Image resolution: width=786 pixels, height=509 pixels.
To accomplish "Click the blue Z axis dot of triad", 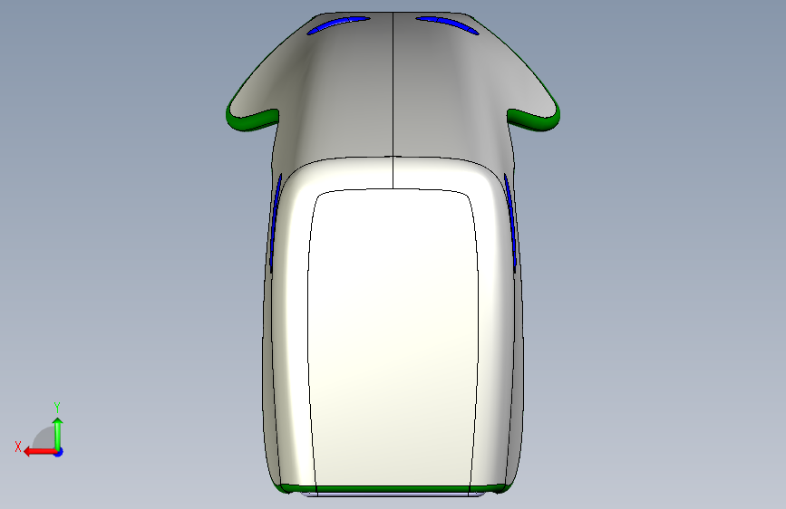I will [59, 452].
